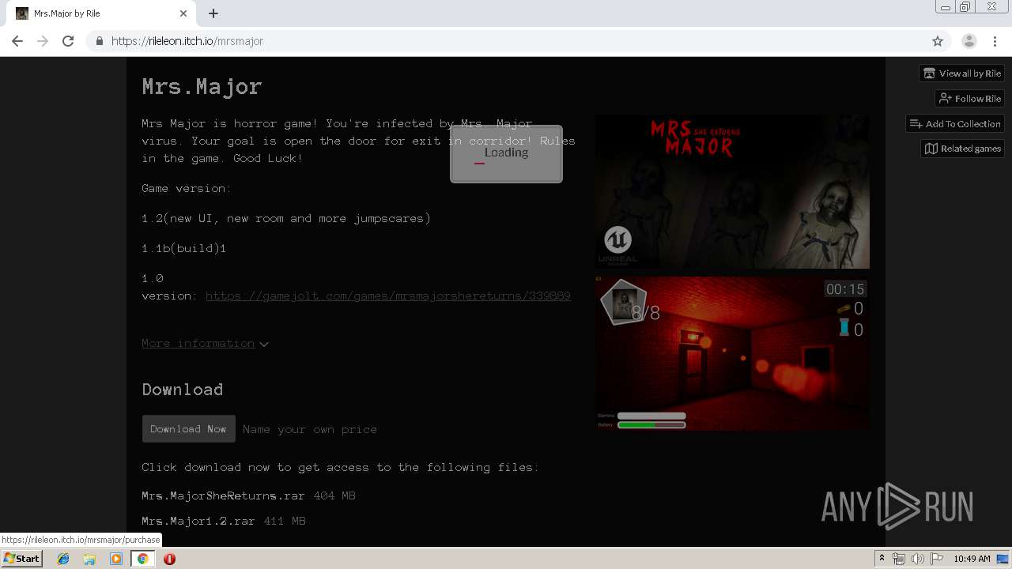Click the 10:49 AM system clock

[972, 559]
